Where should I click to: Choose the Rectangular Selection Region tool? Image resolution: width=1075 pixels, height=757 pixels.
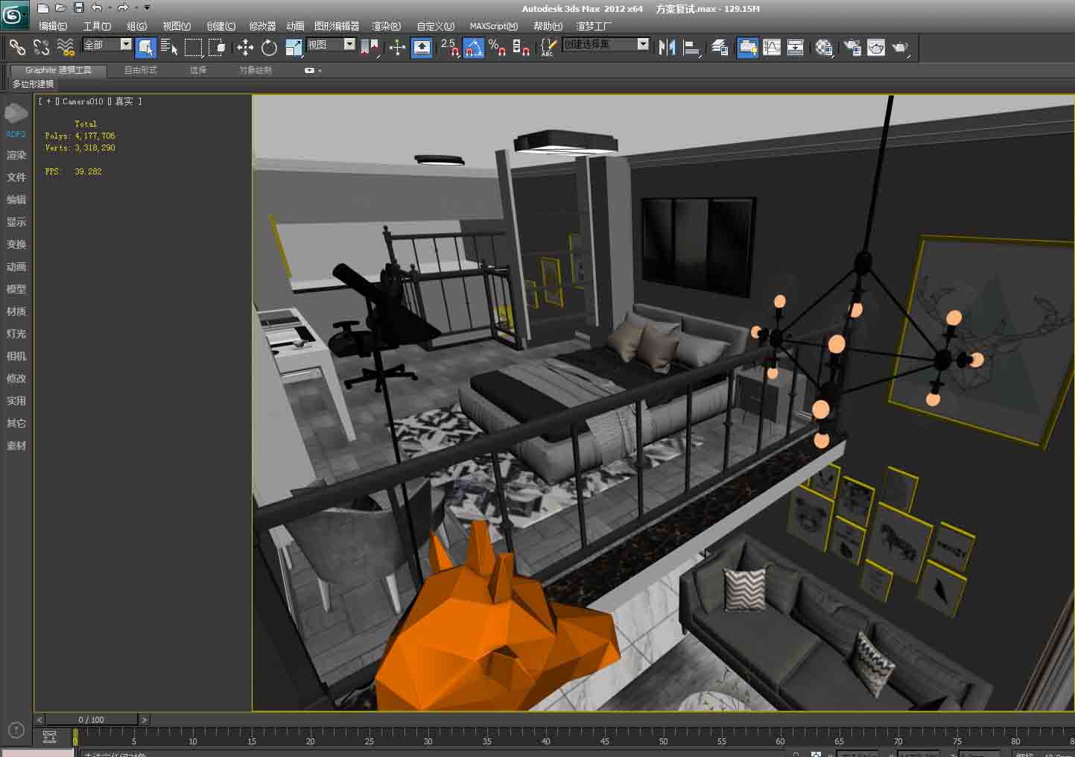(x=193, y=48)
